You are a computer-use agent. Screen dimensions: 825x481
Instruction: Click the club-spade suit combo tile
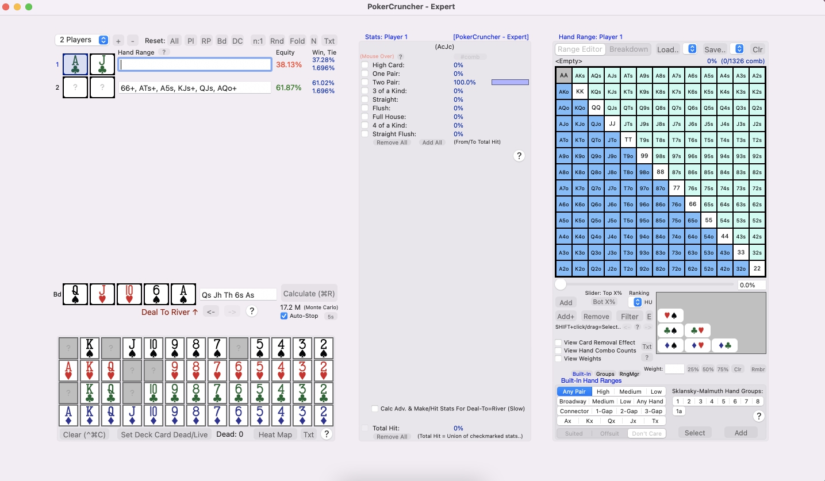[x=670, y=330]
